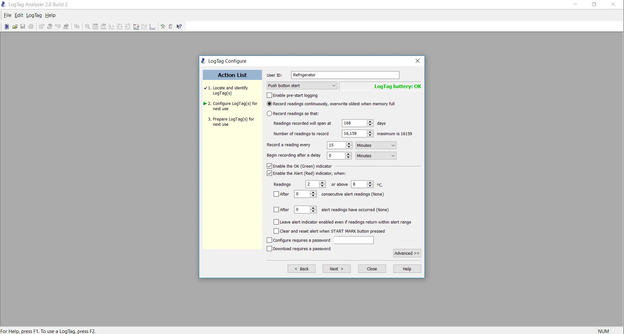Image resolution: width=624 pixels, height=334 pixels.
Task: Decrease the 'or above' value of 8
Action: [370, 186]
